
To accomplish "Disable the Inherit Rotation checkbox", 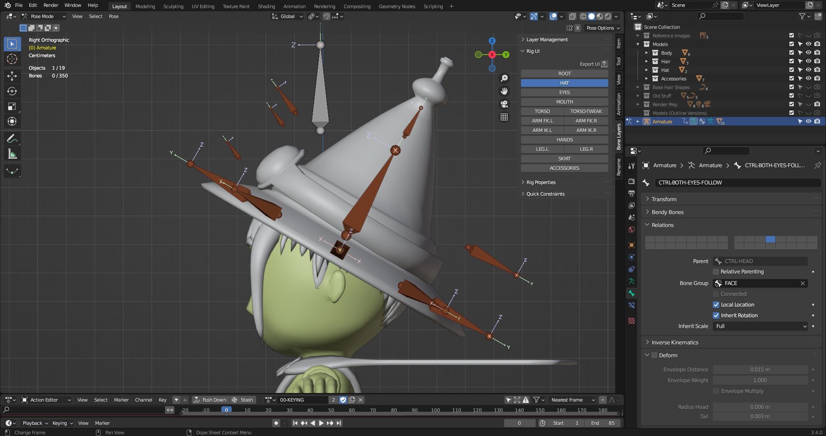I will click(x=716, y=315).
